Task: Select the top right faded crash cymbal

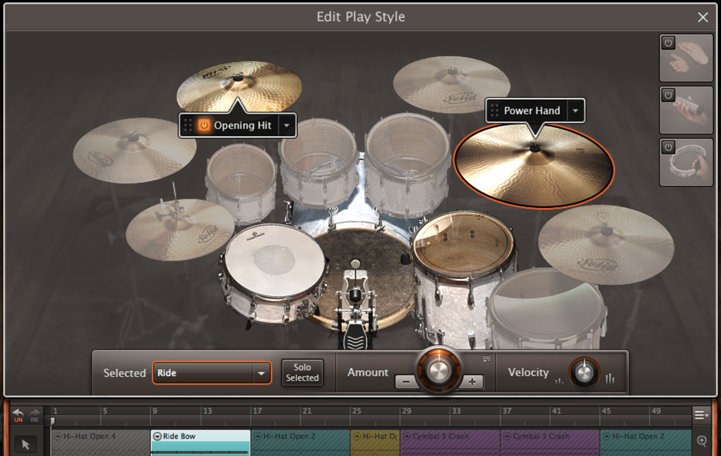Action: (452, 84)
